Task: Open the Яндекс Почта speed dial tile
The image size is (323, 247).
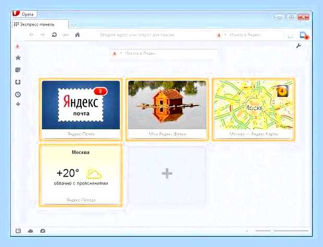Action: [81, 109]
